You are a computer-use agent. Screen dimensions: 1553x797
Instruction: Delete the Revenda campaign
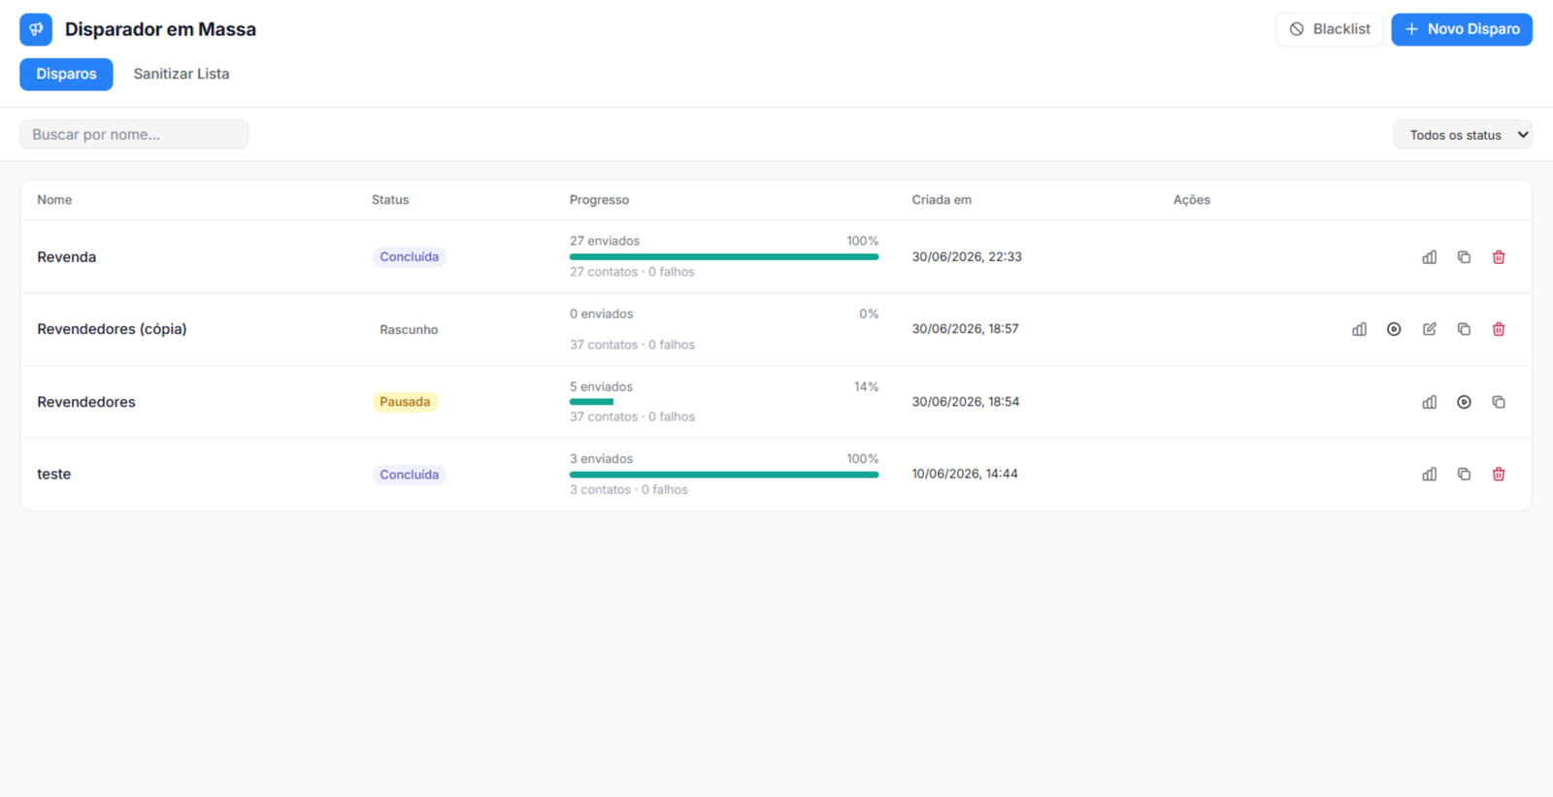[1499, 257]
